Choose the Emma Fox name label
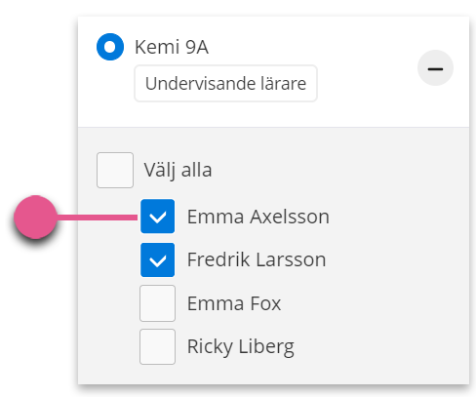This screenshot has height=397, width=476. pyautogui.click(x=234, y=303)
